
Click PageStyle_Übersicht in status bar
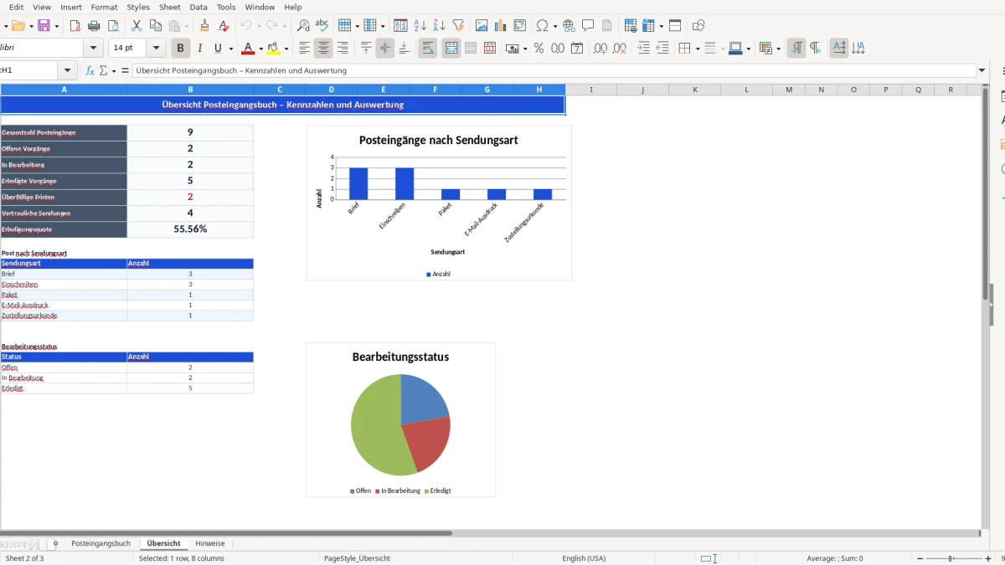[x=357, y=558]
